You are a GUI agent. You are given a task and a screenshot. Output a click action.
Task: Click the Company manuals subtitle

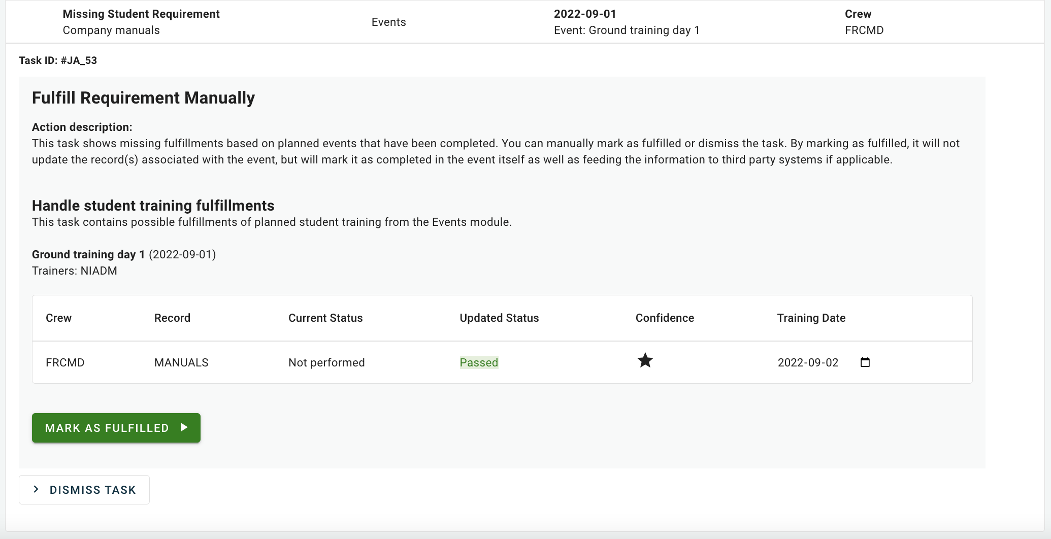point(111,30)
